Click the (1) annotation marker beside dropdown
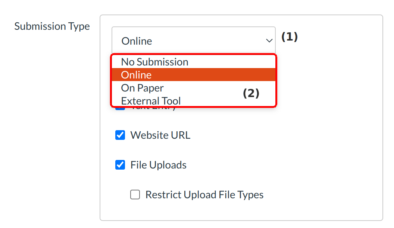Viewport: 394px width, 228px height. click(x=289, y=37)
